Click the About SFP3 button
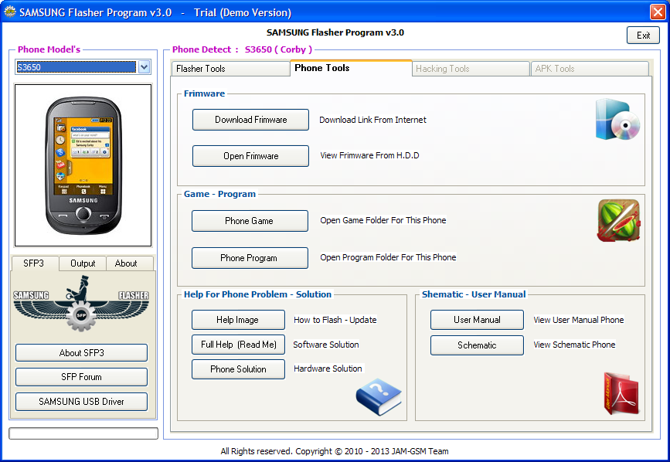670x462 pixels. click(81, 353)
